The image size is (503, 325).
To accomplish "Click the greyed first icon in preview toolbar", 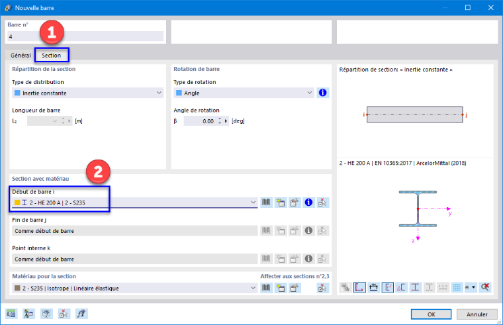I will coord(345,287).
